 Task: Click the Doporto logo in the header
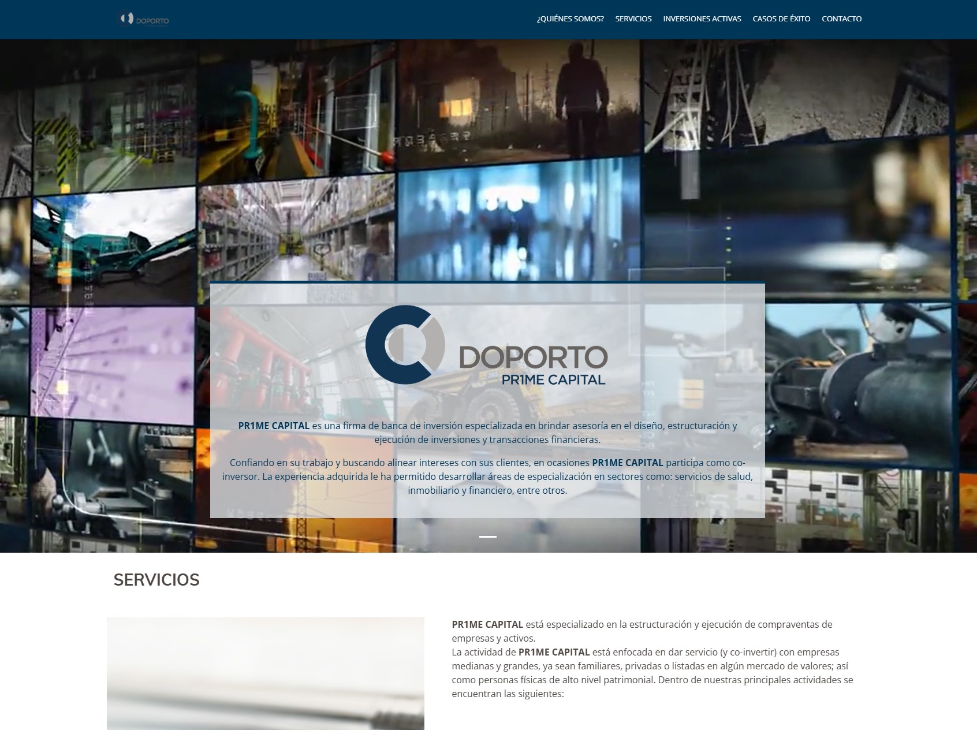(143, 19)
